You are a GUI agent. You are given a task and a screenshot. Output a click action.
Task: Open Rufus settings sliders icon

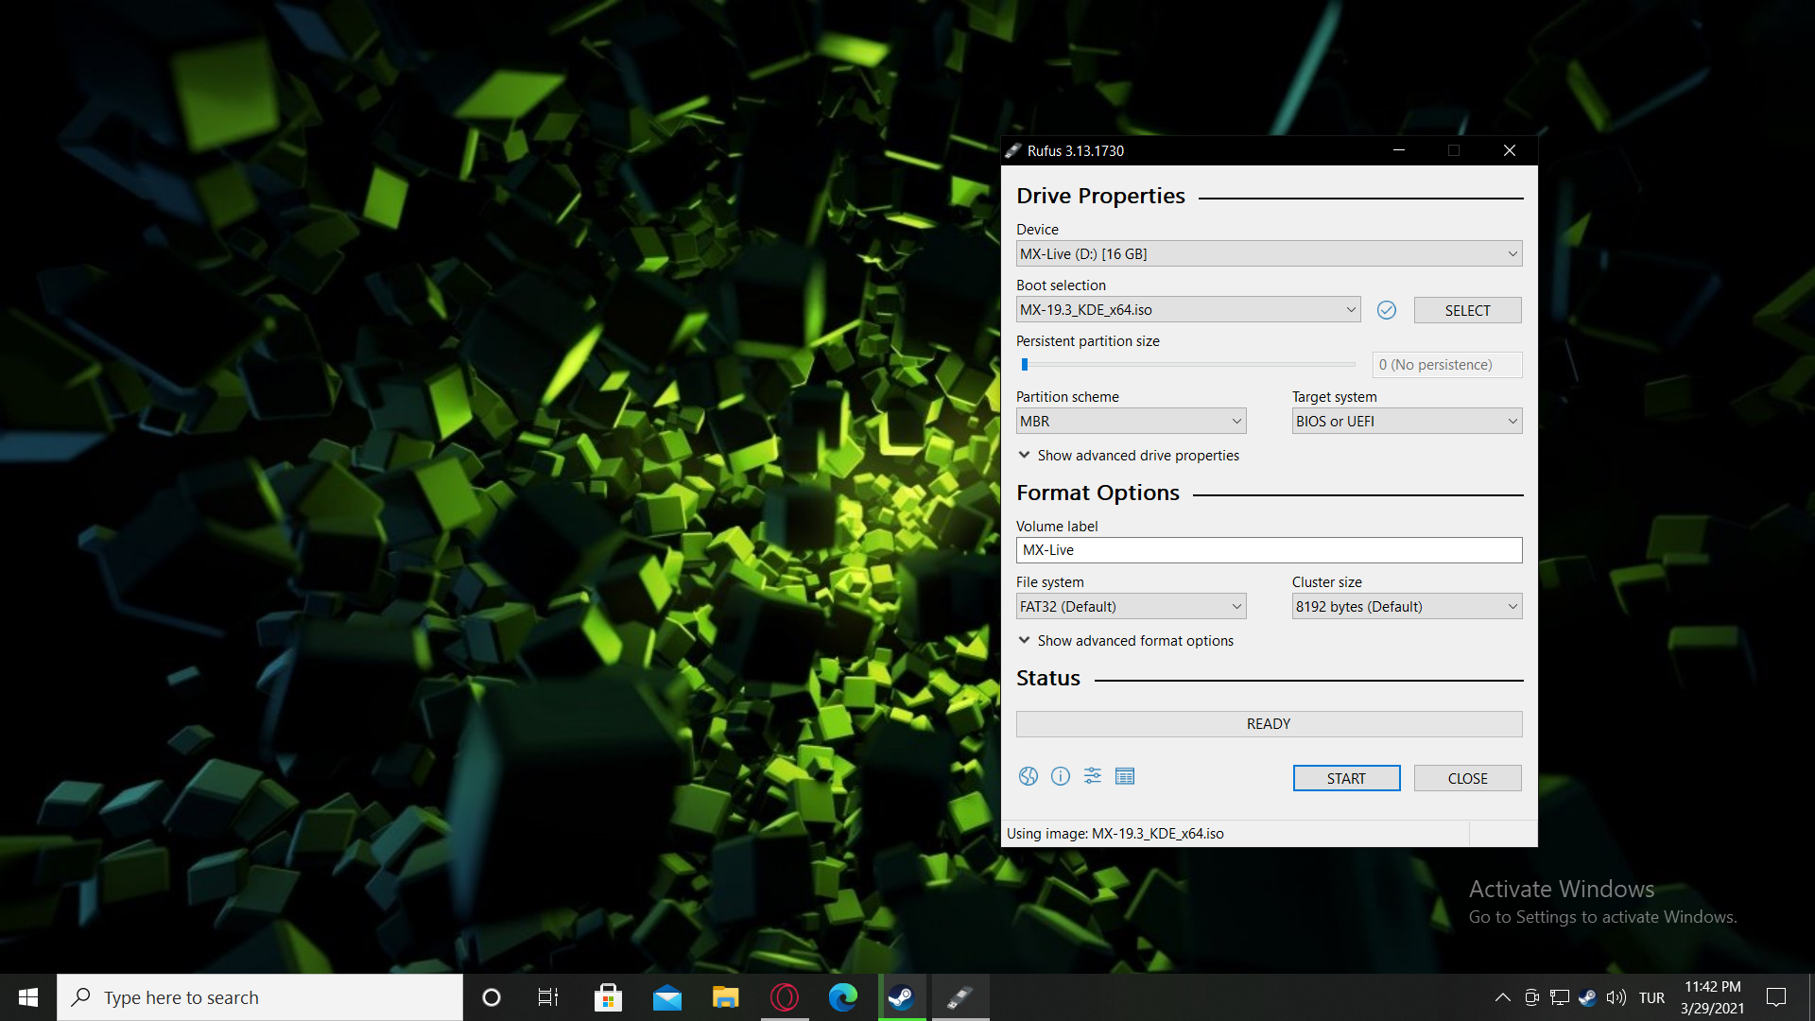pyautogui.click(x=1093, y=776)
